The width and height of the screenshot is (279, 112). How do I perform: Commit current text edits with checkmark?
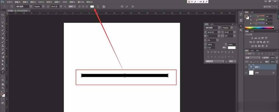click(127, 6)
